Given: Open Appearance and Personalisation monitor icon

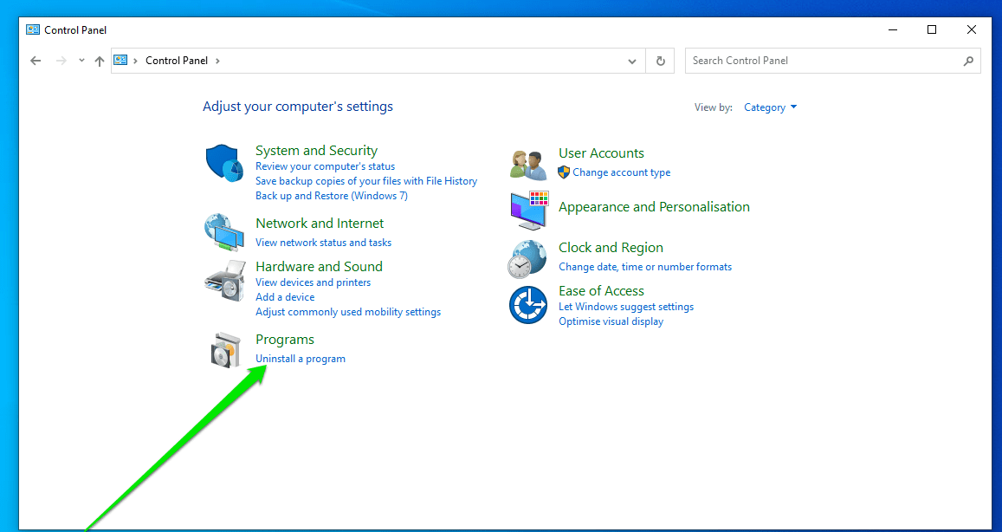Looking at the screenshot, I should 527,208.
